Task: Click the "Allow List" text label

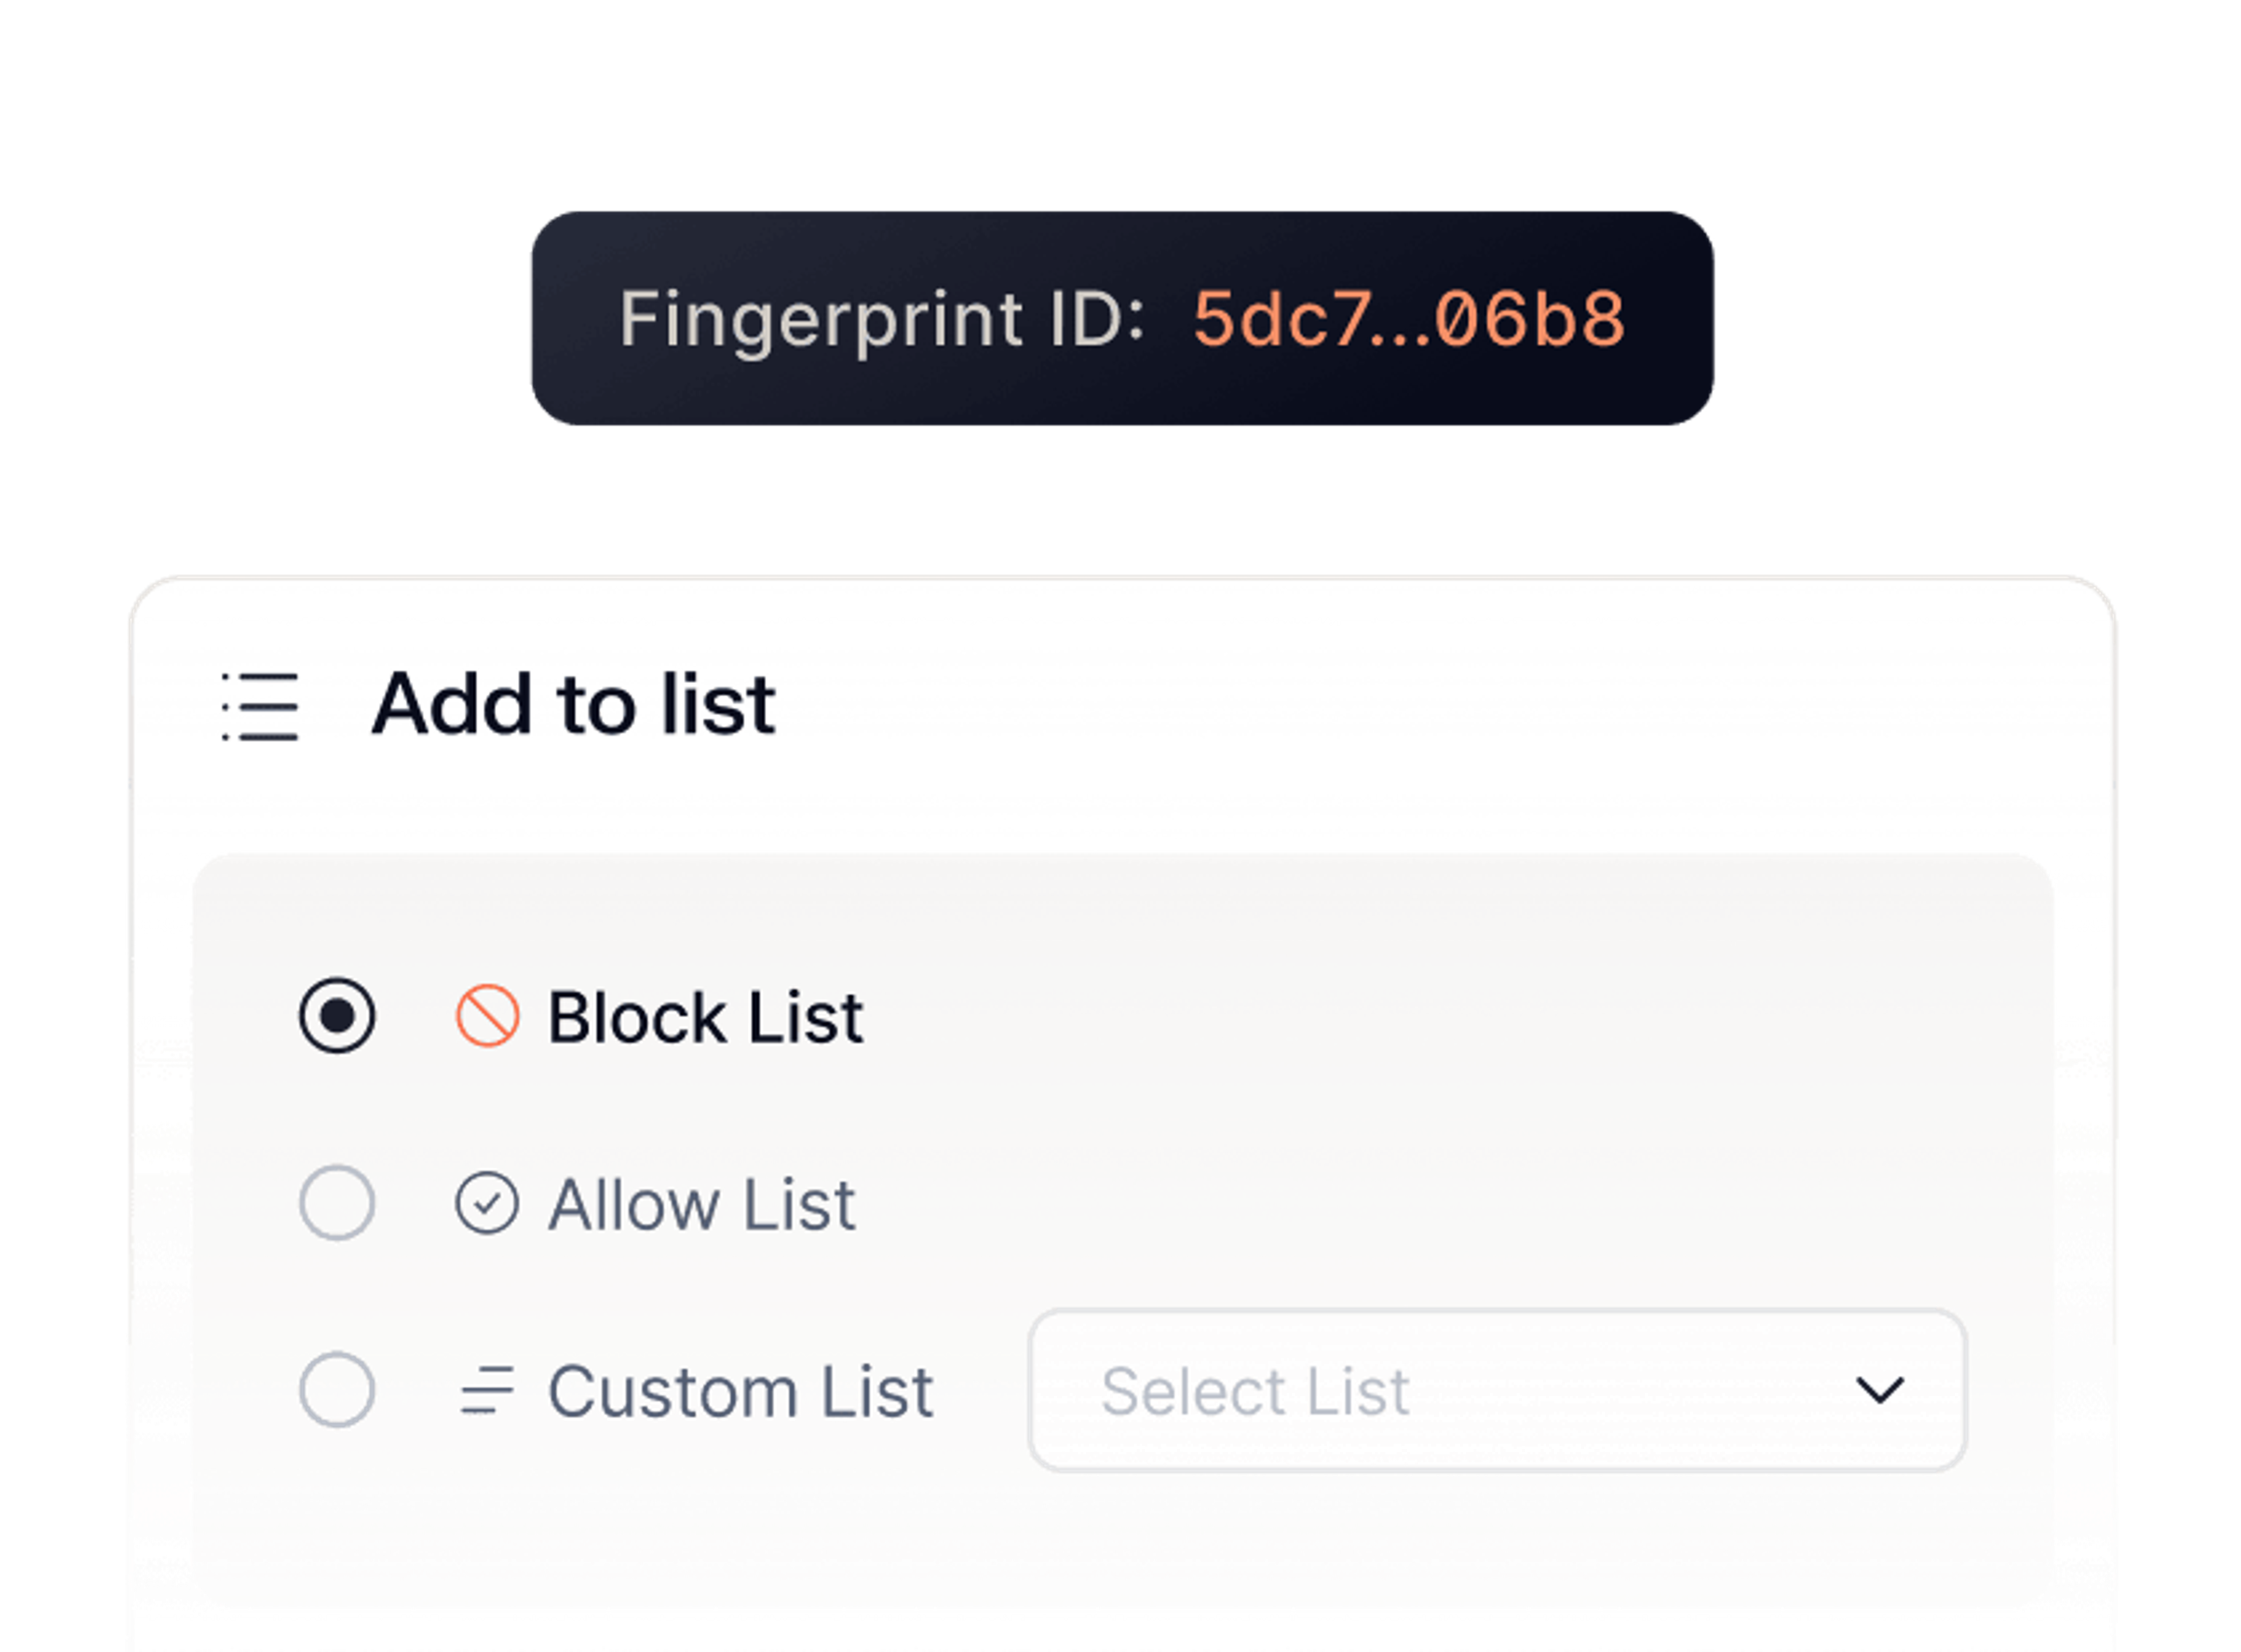Action: tap(701, 1204)
